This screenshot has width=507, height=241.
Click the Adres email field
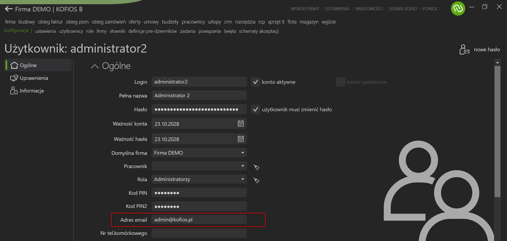pyautogui.click(x=199, y=220)
